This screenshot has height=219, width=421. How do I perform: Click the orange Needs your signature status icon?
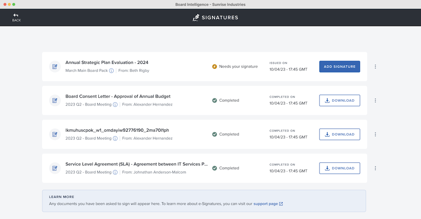215,66
